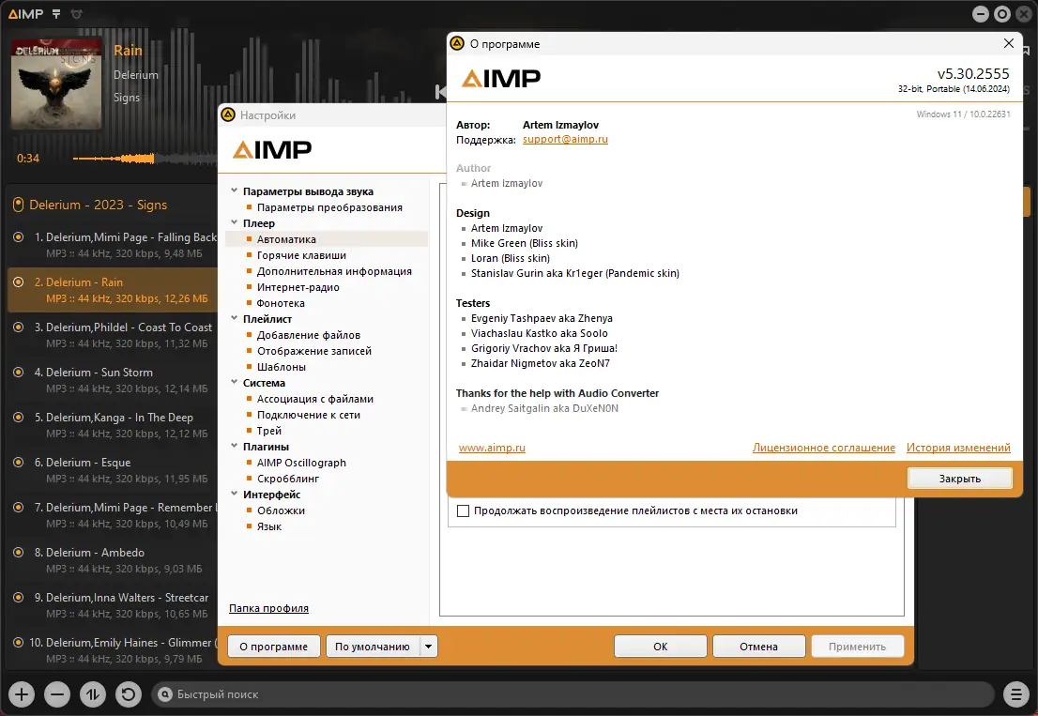Open Горячие клавиши settings page
The height and width of the screenshot is (716, 1038).
click(301, 255)
